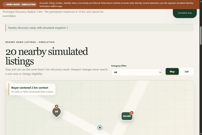Viewport: 202px width, 135px height.
Task: Click the 'Category Filter' label
Action: [x=119, y=66]
